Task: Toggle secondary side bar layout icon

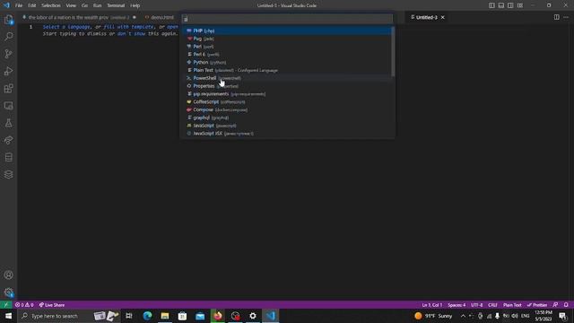Action: point(510,5)
